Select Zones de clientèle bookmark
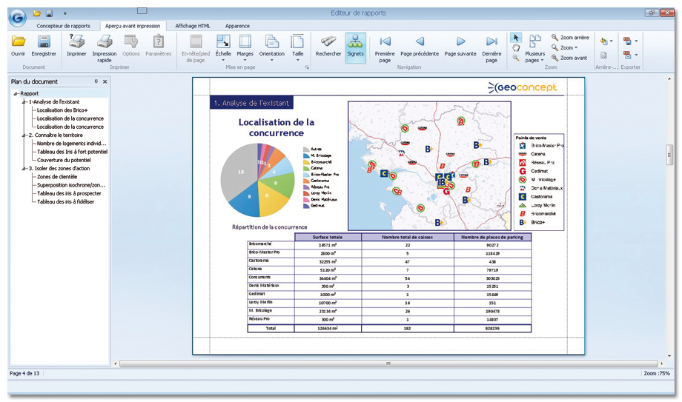This screenshot has width=682, height=402. click(x=57, y=177)
